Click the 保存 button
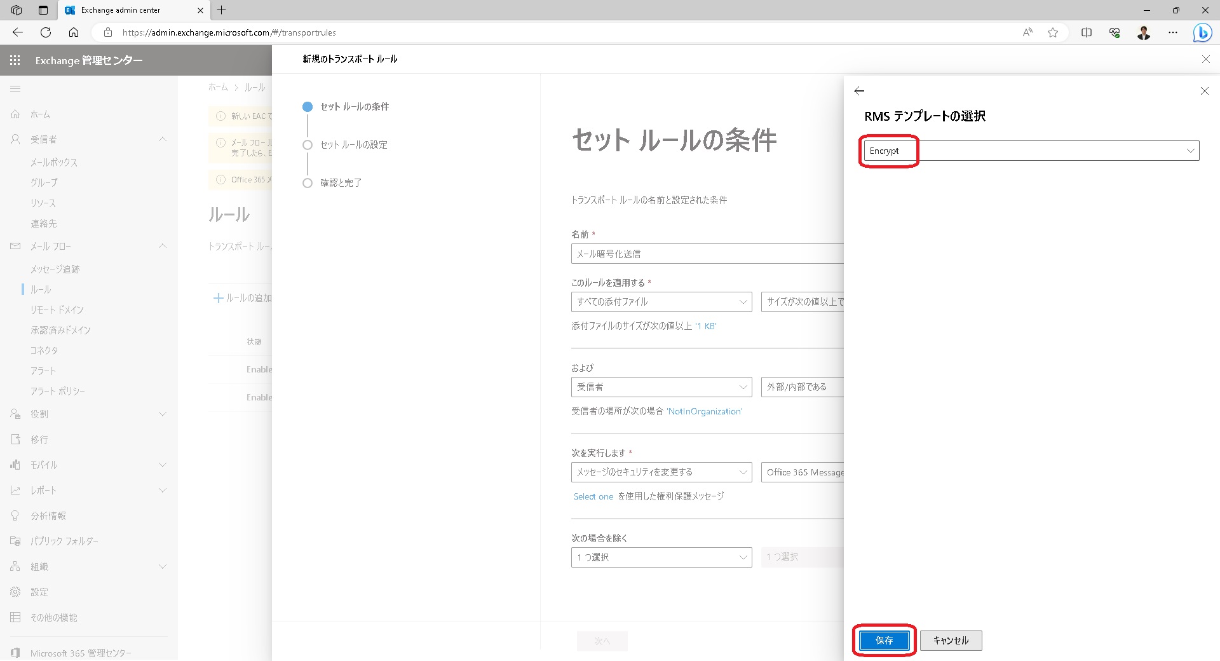 coord(883,641)
